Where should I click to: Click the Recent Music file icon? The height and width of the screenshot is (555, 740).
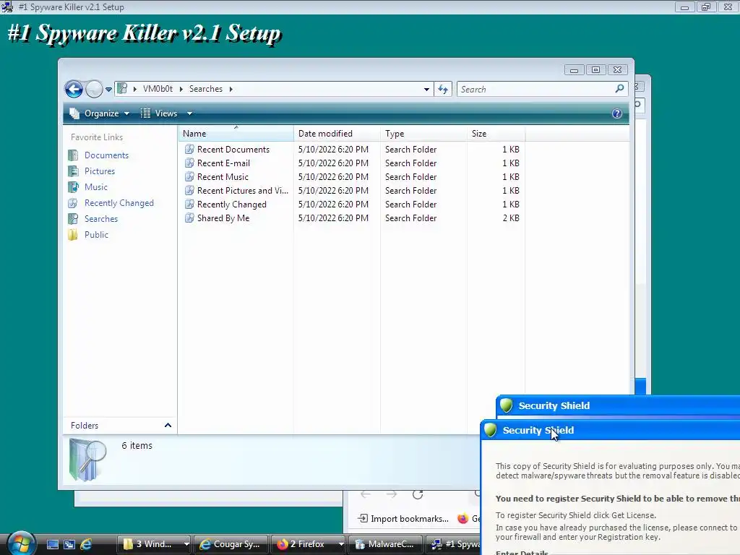[189, 176]
